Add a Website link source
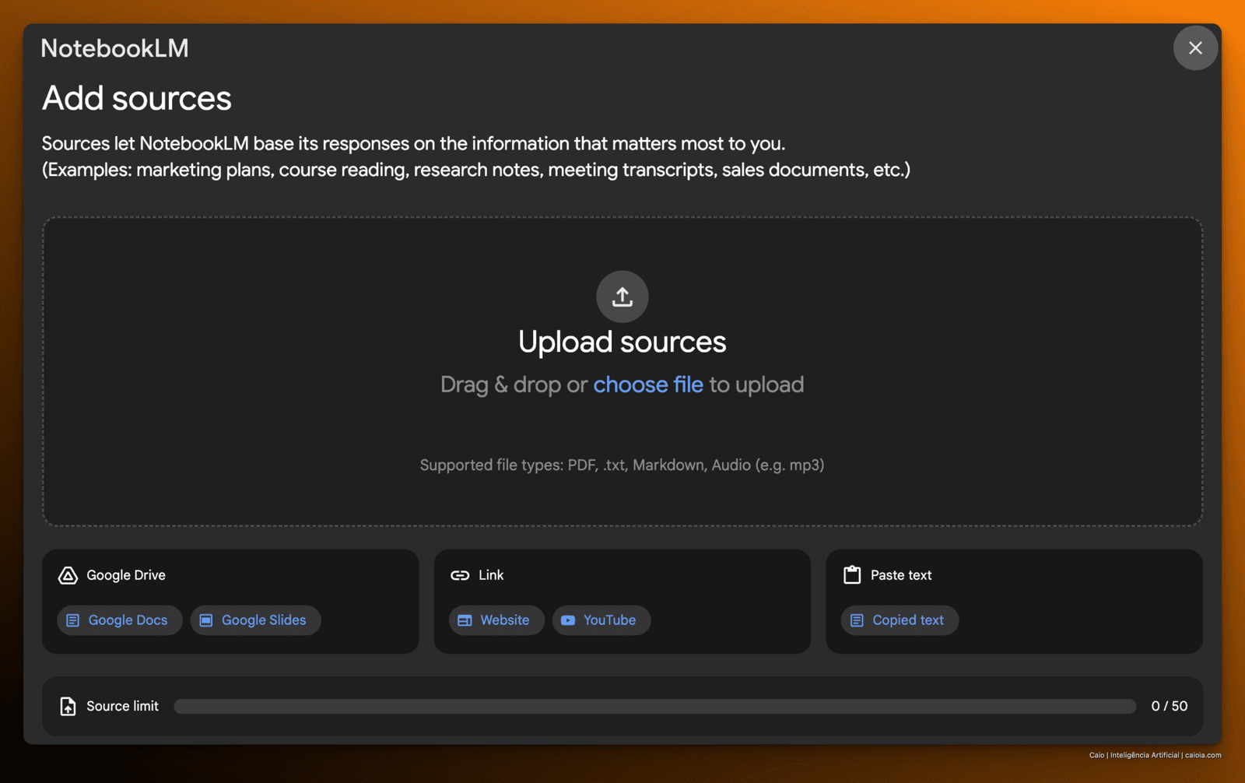 pyautogui.click(x=496, y=620)
